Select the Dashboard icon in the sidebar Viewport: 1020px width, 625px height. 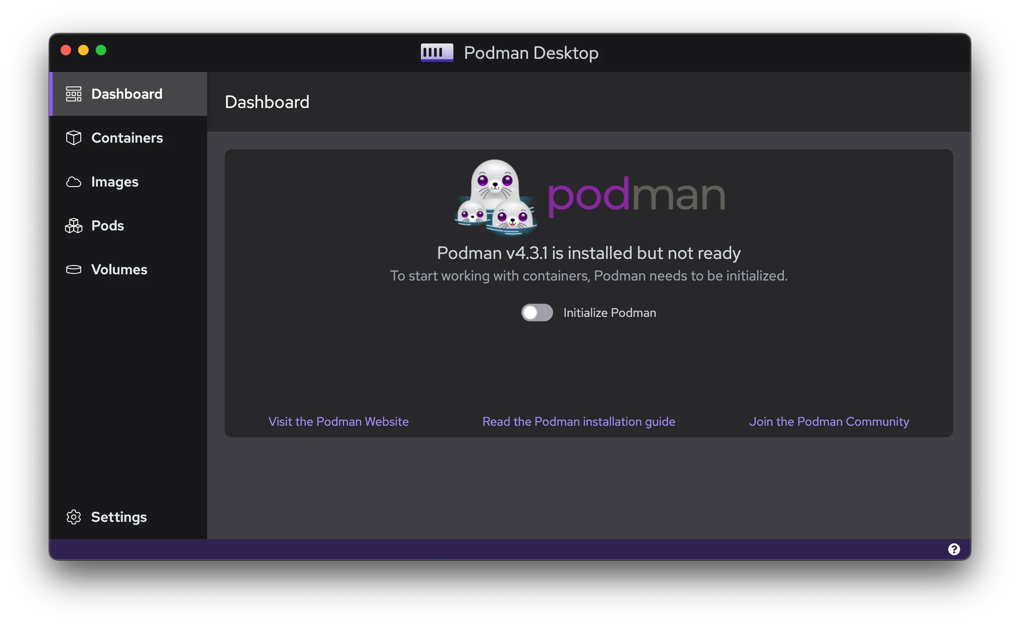point(73,93)
